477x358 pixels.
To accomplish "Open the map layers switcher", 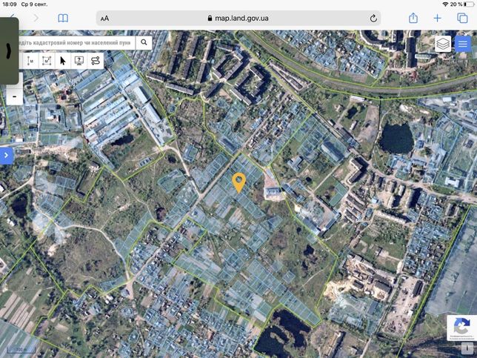I will tap(443, 44).
